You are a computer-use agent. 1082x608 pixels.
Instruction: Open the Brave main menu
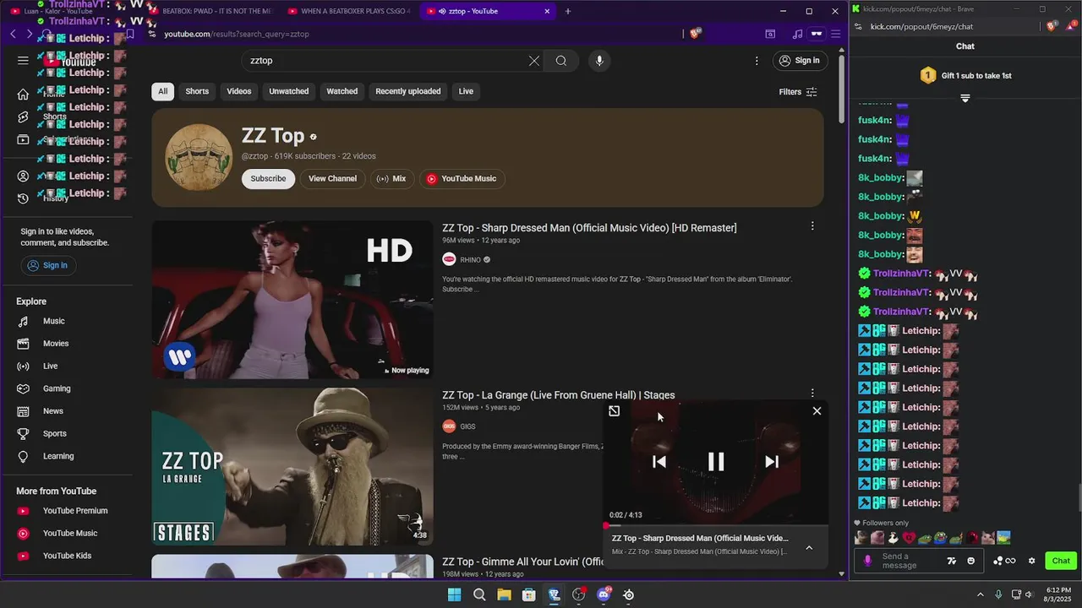[835, 34]
